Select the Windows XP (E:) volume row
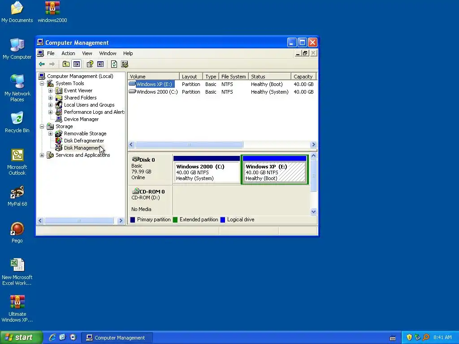 222,84
